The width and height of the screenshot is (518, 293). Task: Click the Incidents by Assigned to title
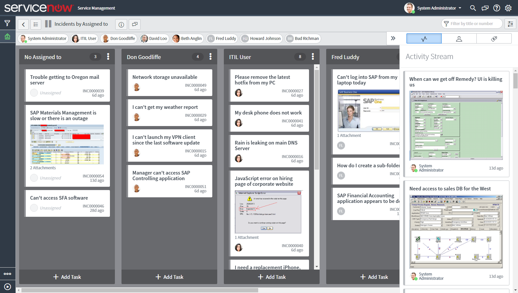tap(81, 24)
